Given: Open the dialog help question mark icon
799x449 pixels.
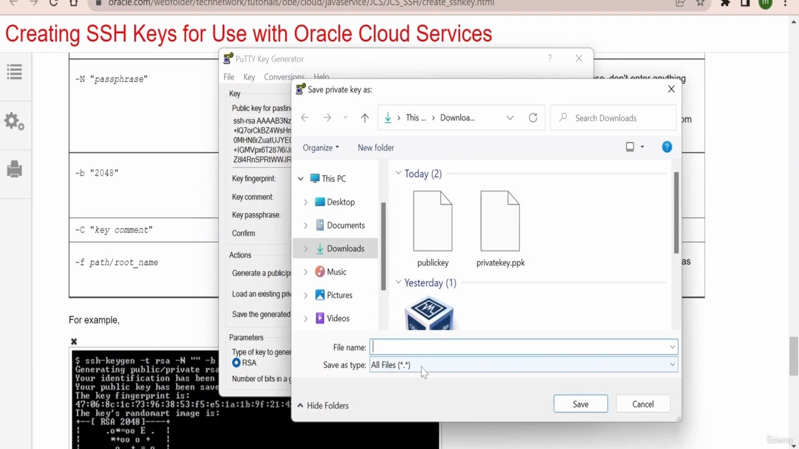Looking at the screenshot, I should coord(667,147).
